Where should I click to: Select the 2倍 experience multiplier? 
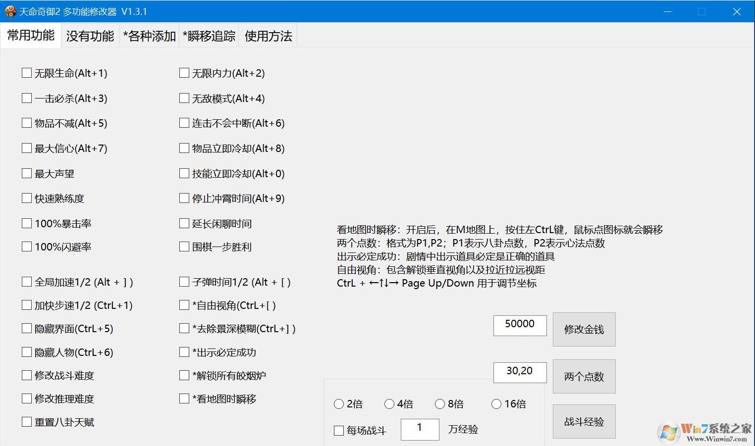pyautogui.click(x=339, y=404)
